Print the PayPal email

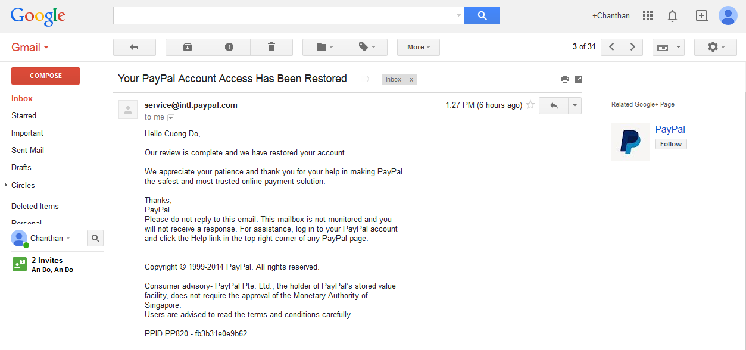[565, 79]
